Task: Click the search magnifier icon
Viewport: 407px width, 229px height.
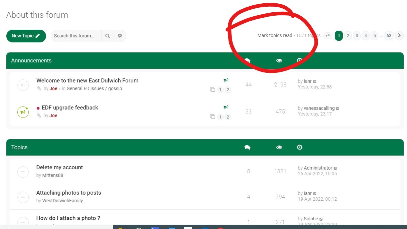Action: [x=108, y=36]
